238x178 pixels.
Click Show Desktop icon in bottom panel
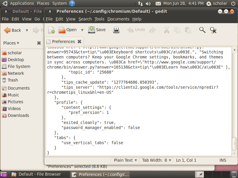tap(4, 174)
